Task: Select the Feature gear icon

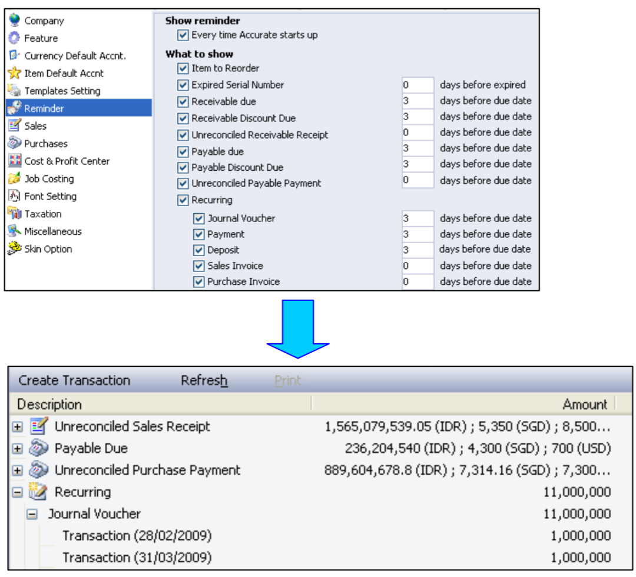Action: pyautogui.click(x=14, y=38)
